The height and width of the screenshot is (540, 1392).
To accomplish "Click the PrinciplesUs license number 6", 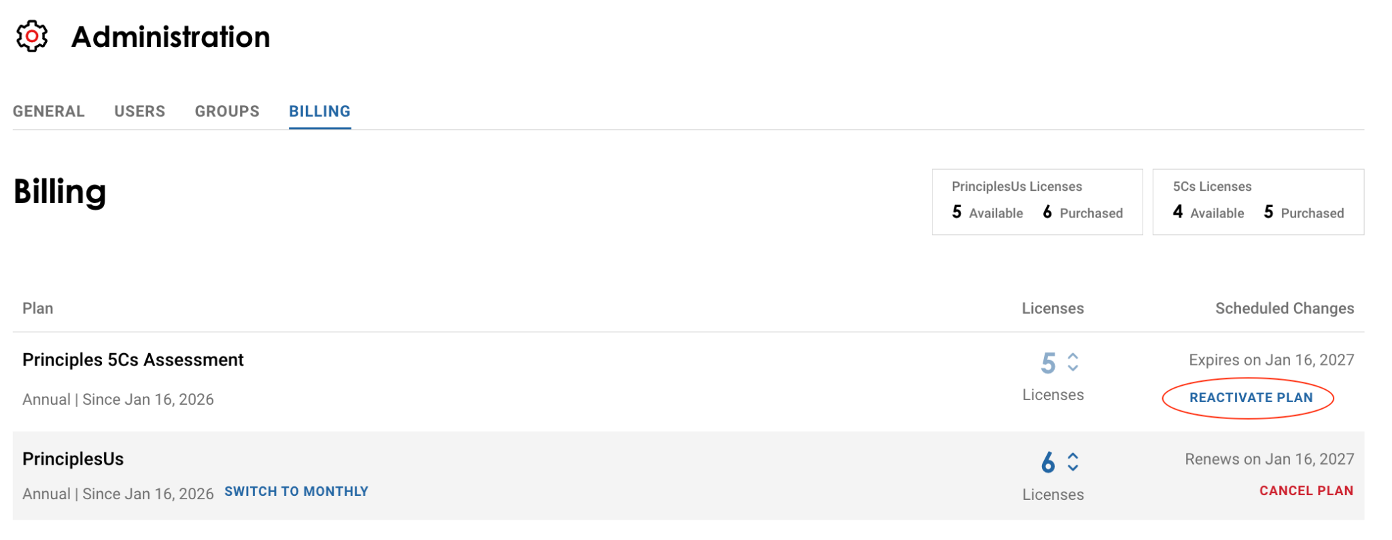I will point(1048,463).
